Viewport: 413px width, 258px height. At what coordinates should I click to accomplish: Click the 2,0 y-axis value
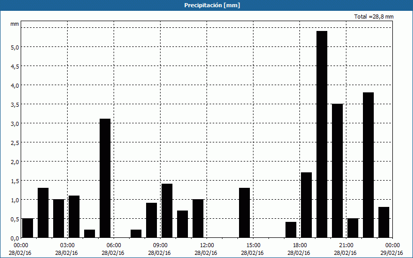point(15,162)
